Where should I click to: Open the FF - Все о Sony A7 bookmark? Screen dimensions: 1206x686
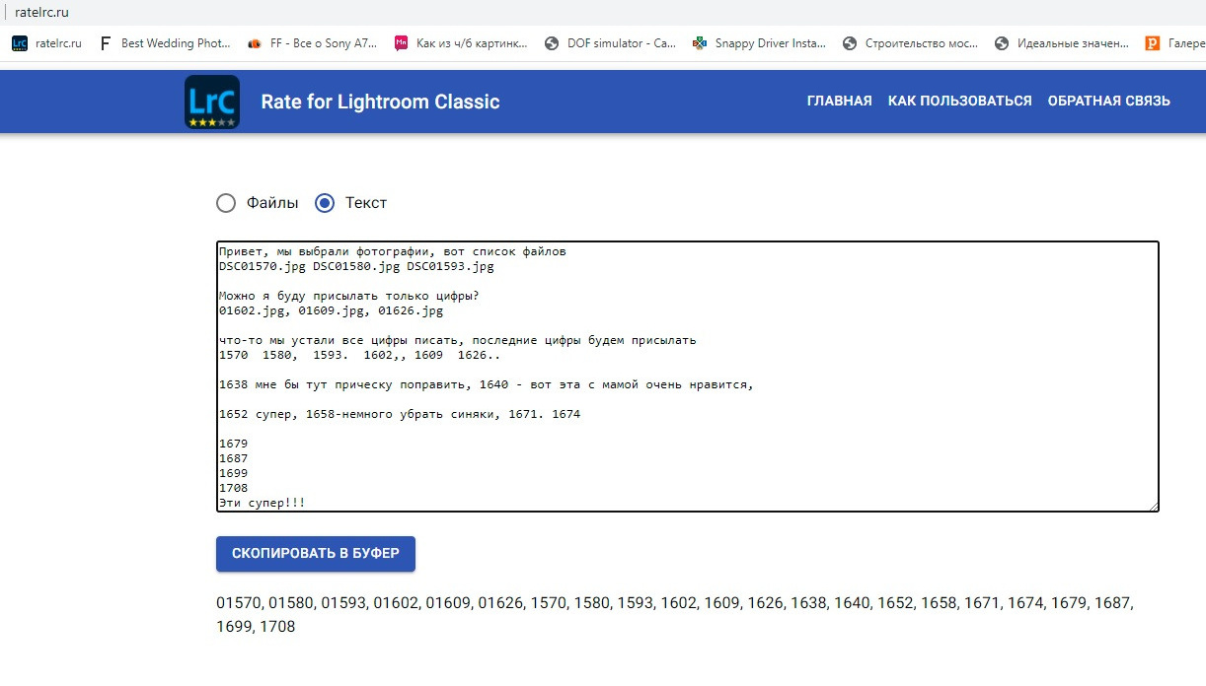(x=312, y=43)
